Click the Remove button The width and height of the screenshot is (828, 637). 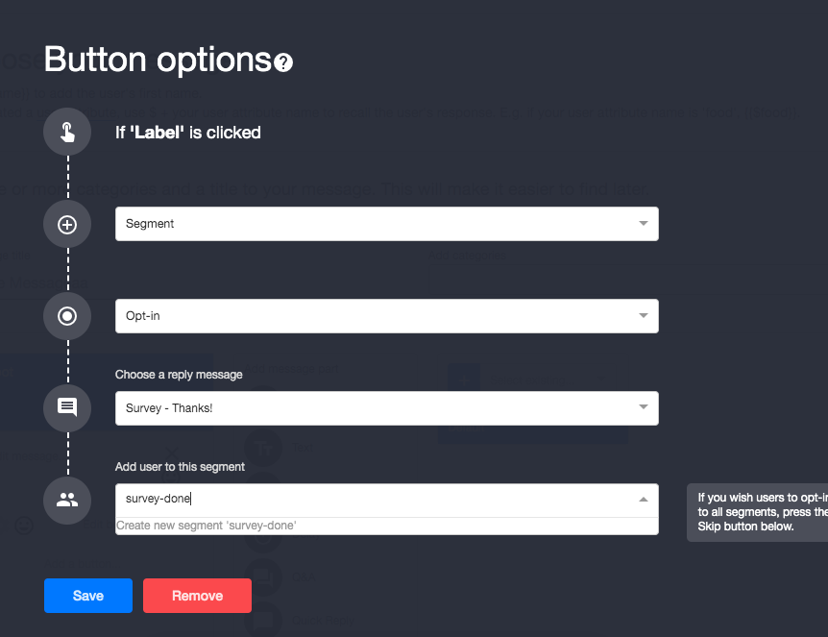coord(197,596)
